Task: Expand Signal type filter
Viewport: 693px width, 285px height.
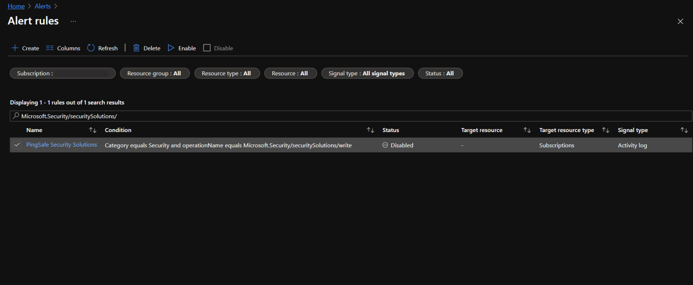Action: click(x=367, y=73)
